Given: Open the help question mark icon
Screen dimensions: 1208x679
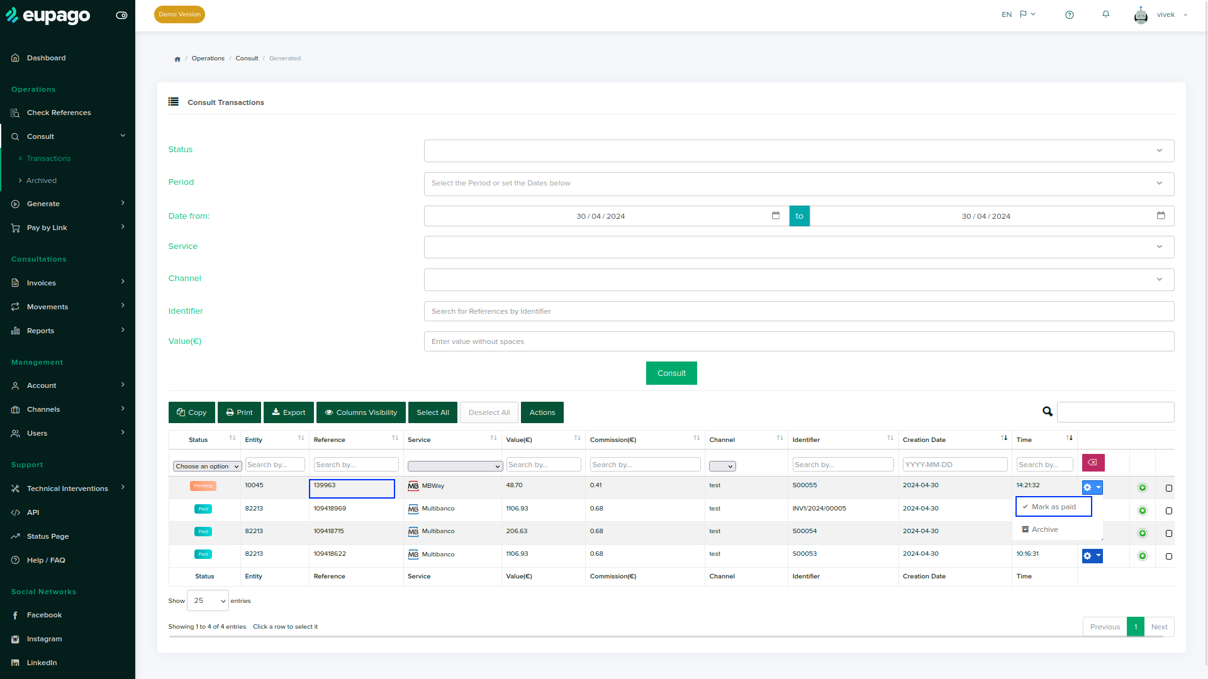Looking at the screenshot, I should [x=1070, y=14].
